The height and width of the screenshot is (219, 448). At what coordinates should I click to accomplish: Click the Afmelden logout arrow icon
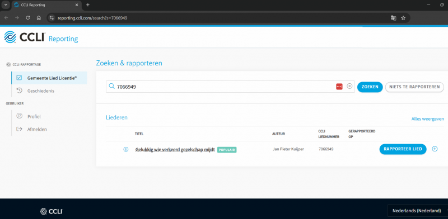(19, 129)
